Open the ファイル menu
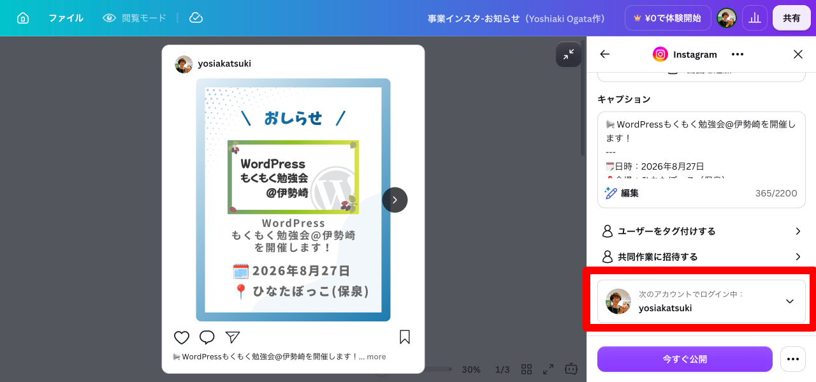The image size is (816, 382). 66,18
